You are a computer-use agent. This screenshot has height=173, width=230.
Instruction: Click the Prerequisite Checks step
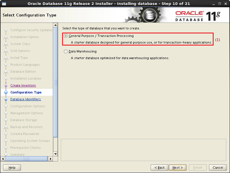click(25, 148)
